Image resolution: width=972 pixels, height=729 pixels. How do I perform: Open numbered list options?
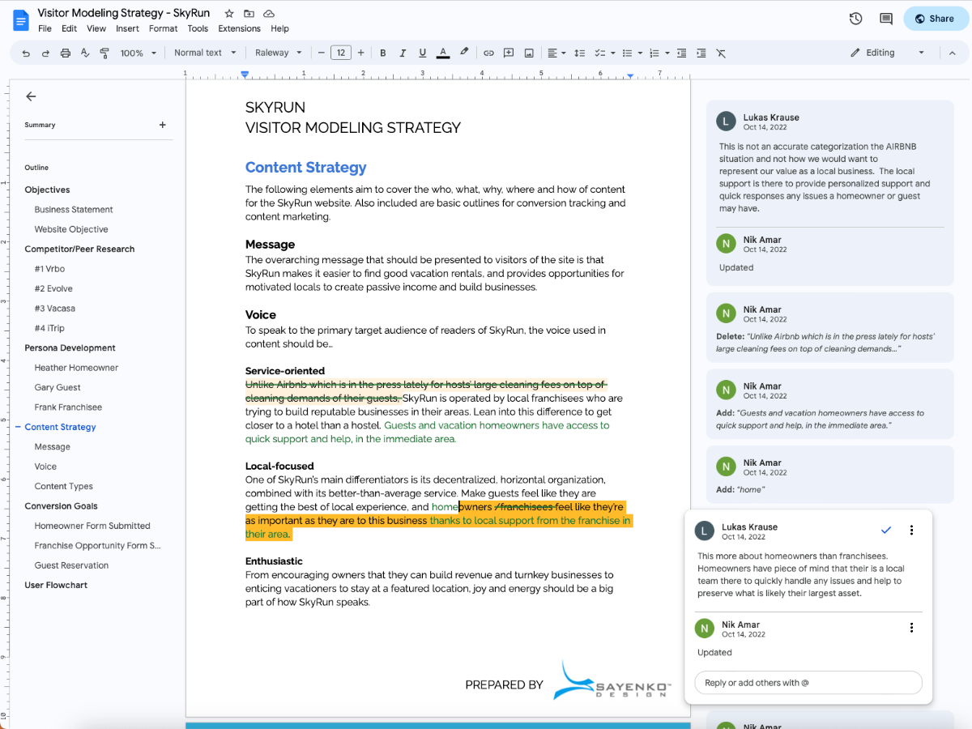660,53
